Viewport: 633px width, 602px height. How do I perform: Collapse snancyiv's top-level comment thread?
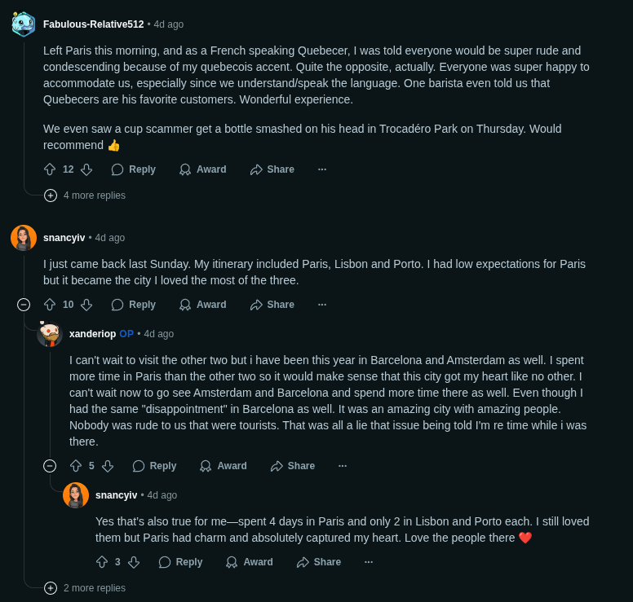pyautogui.click(x=24, y=305)
